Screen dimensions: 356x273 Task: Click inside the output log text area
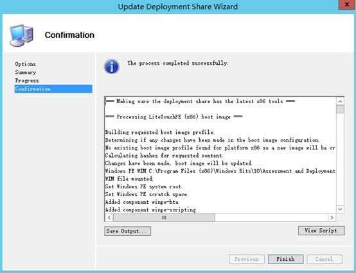220,155
